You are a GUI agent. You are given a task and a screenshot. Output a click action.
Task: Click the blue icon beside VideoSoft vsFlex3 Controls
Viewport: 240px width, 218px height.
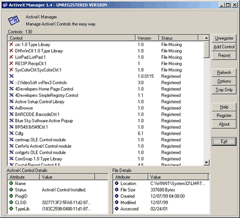[x=11, y=83]
